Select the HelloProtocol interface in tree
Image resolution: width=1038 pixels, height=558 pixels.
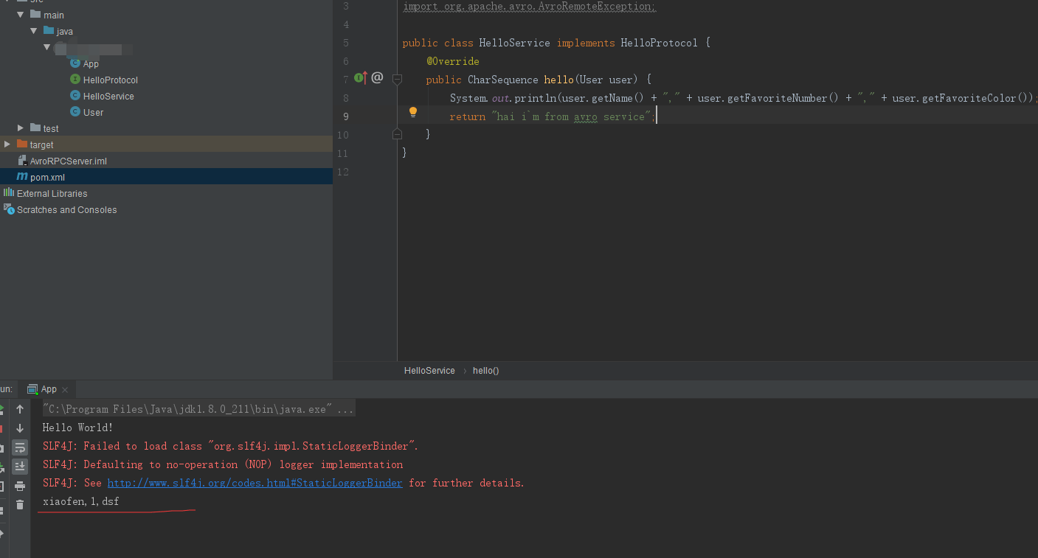coord(110,80)
